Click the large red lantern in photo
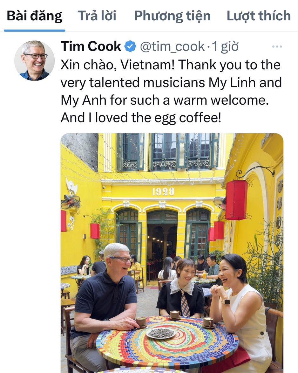This screenshot has width=298, height=373. point(236,200)
